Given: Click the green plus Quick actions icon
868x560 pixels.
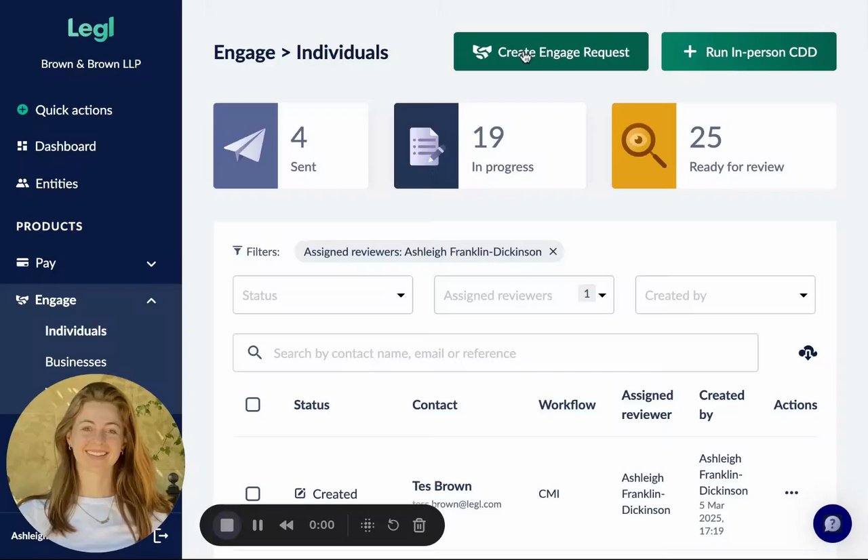Looking at the screenshot, I should (22, 110).
